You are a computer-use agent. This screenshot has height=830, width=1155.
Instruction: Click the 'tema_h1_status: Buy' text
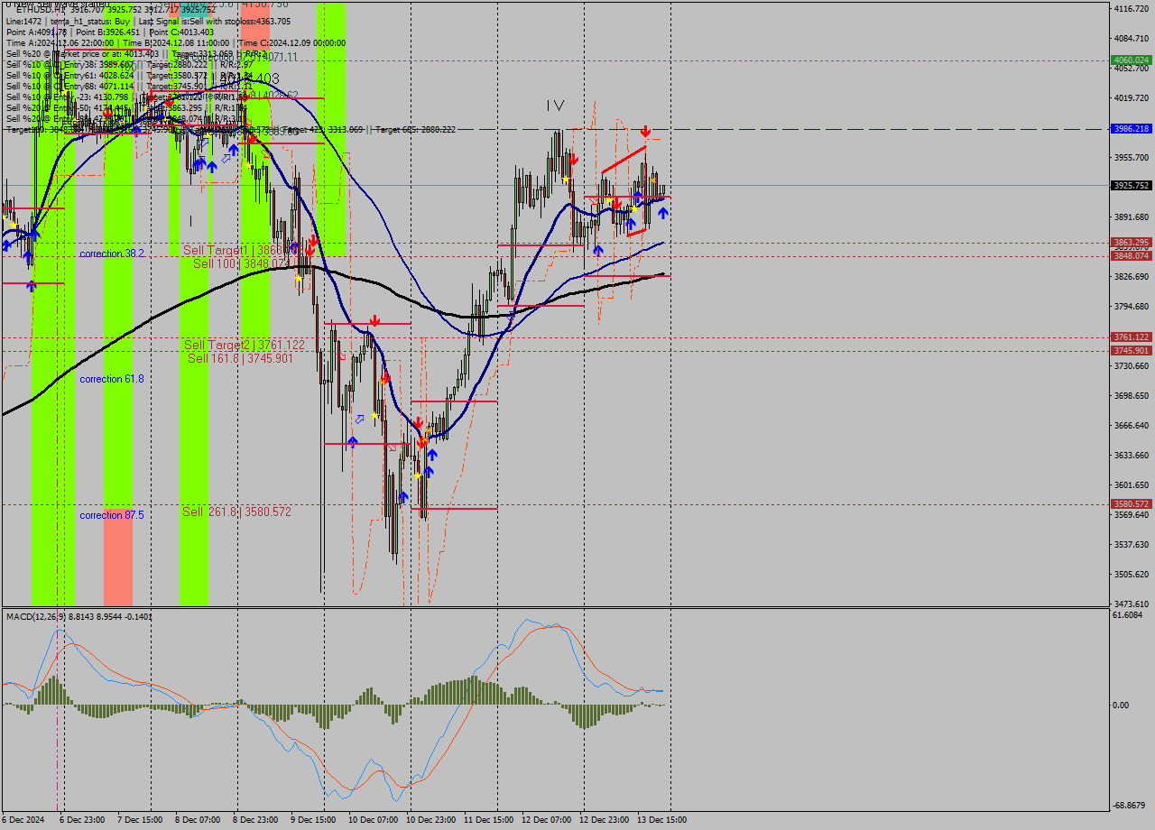point(90,21)
